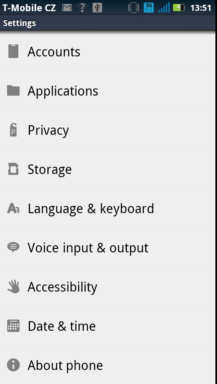The width and height of the screenshot is (217, 384).
Task: Tap the Accounts phone icon
Action: [x=13, y=51]
